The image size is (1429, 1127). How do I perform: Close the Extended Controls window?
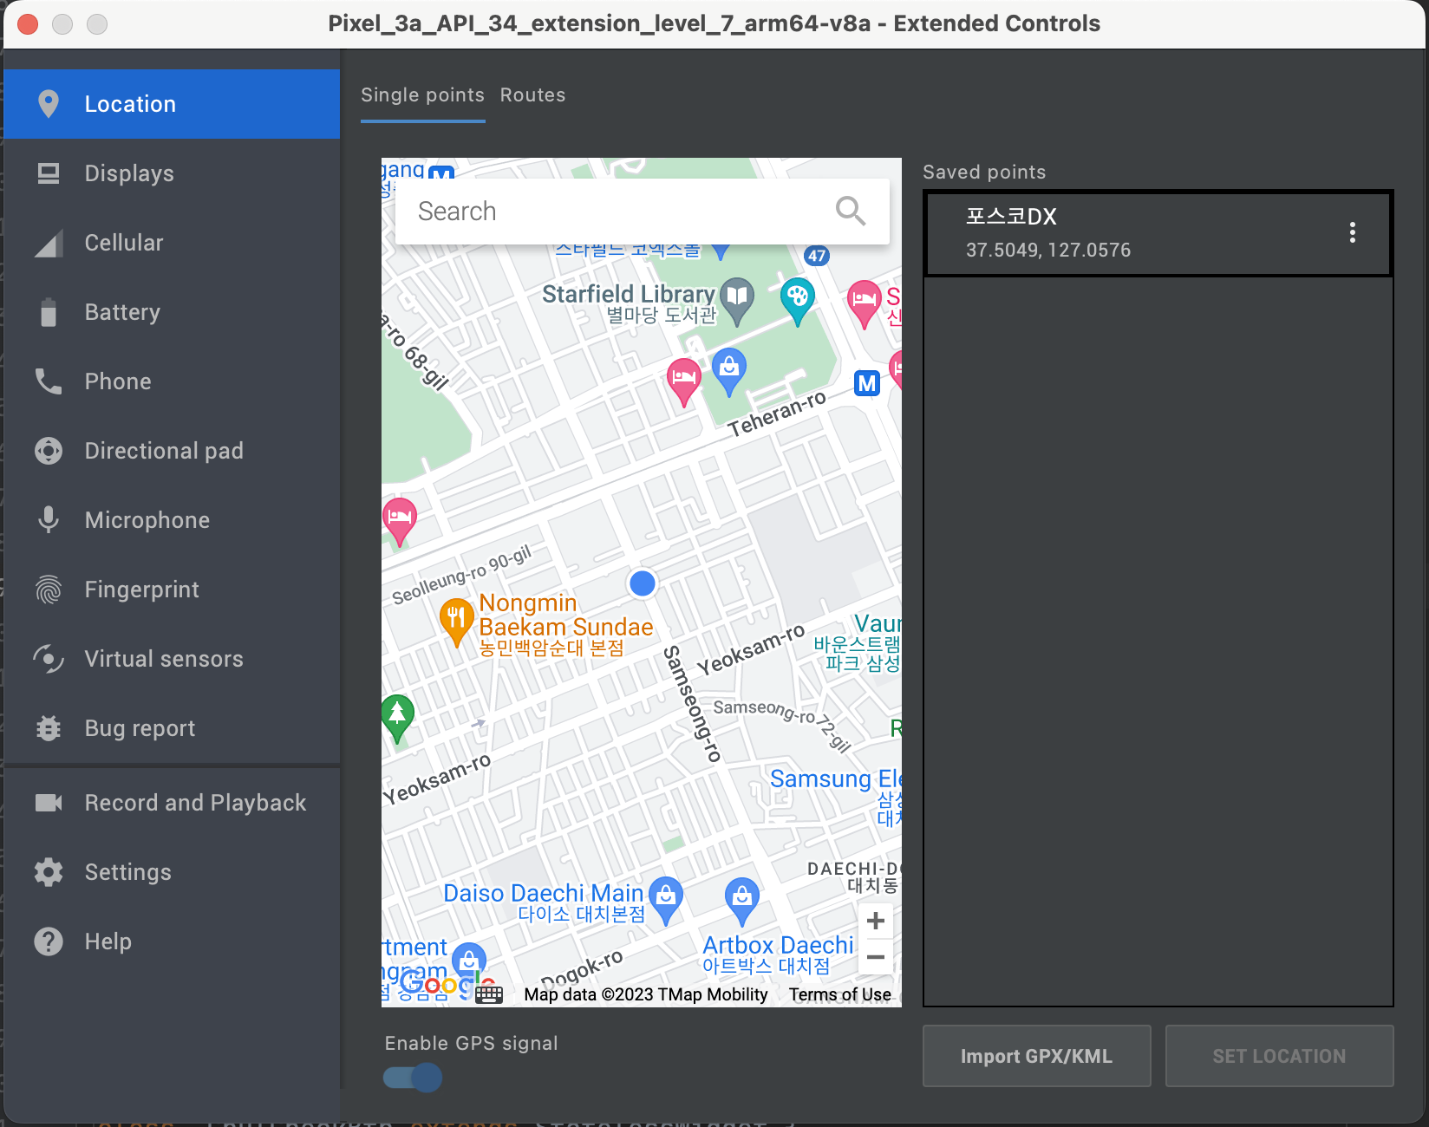point(28,24)
